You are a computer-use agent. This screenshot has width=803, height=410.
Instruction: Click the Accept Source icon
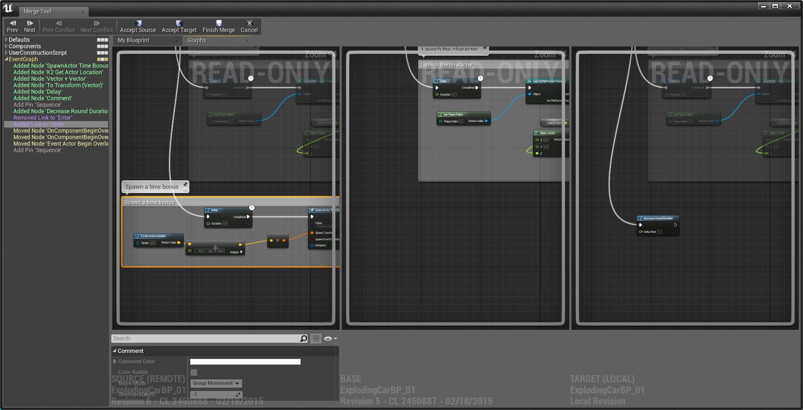[139, 23]
